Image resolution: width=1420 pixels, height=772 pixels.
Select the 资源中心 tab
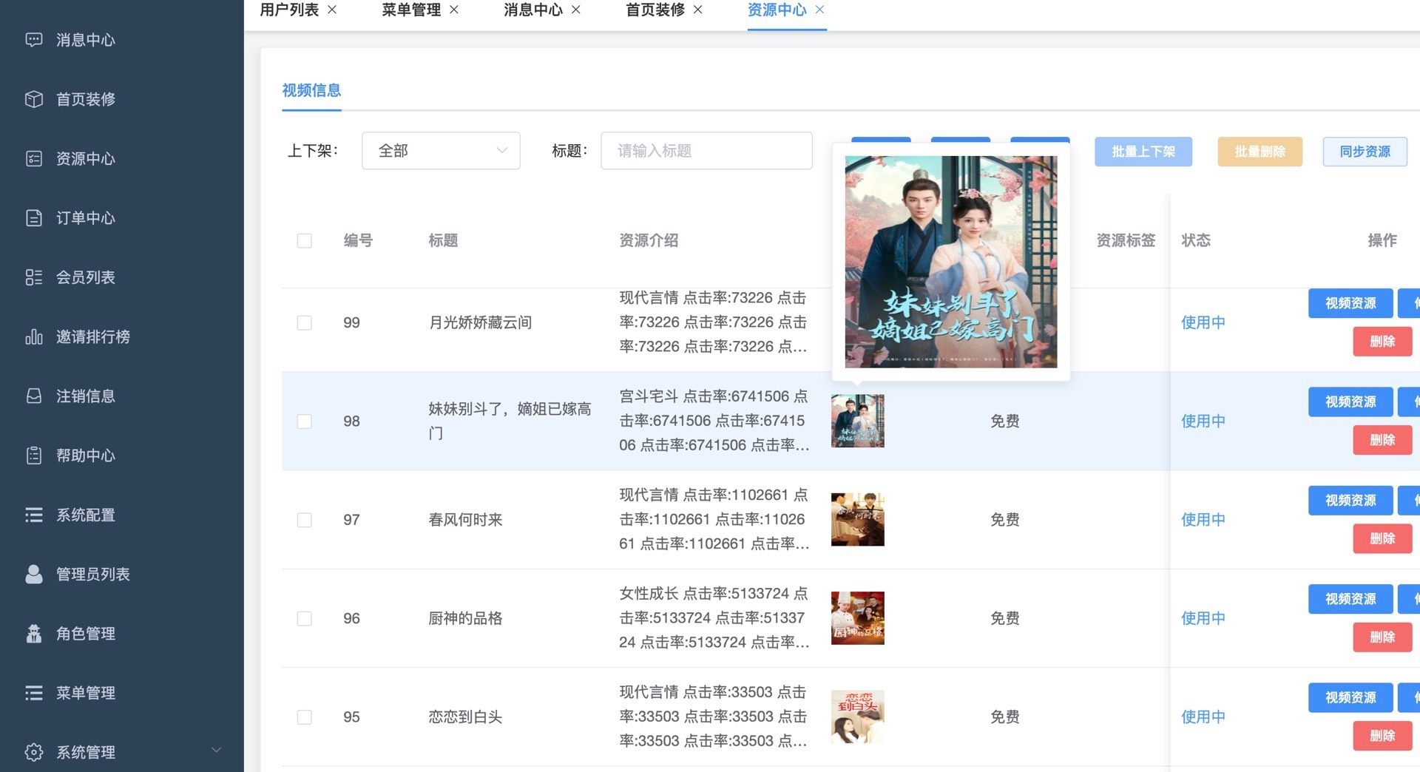tap(777, 10)
